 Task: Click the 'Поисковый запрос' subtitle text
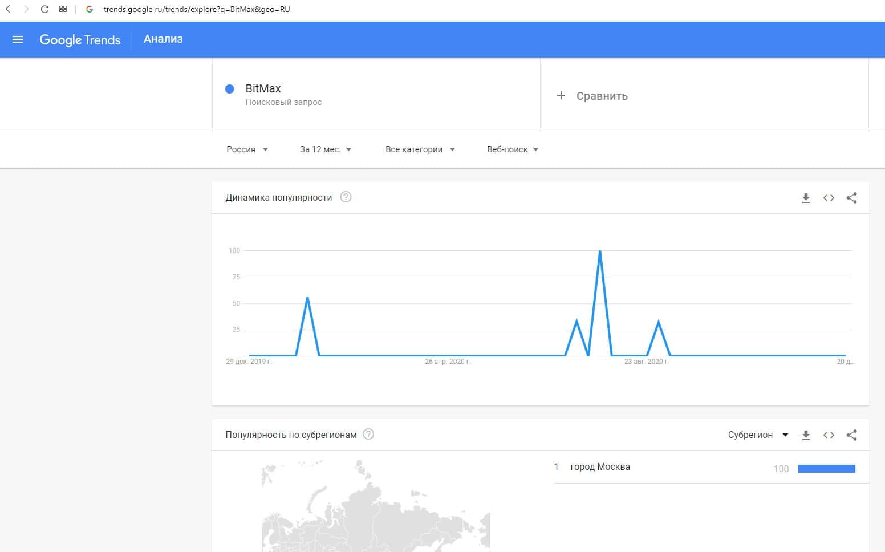coord(283,102)
